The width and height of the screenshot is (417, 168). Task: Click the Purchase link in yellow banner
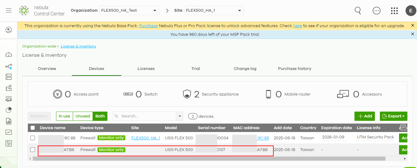point(148,26)
